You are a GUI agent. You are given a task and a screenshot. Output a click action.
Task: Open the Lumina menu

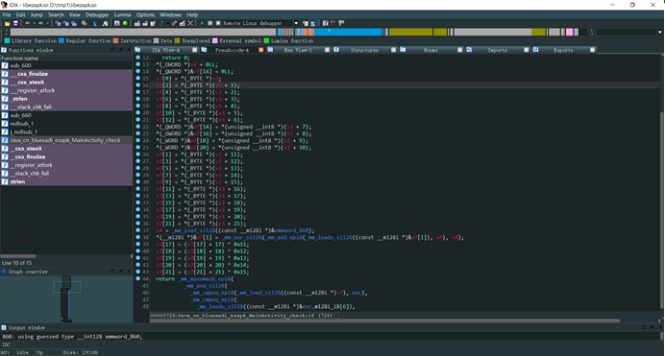pos(123,14)
